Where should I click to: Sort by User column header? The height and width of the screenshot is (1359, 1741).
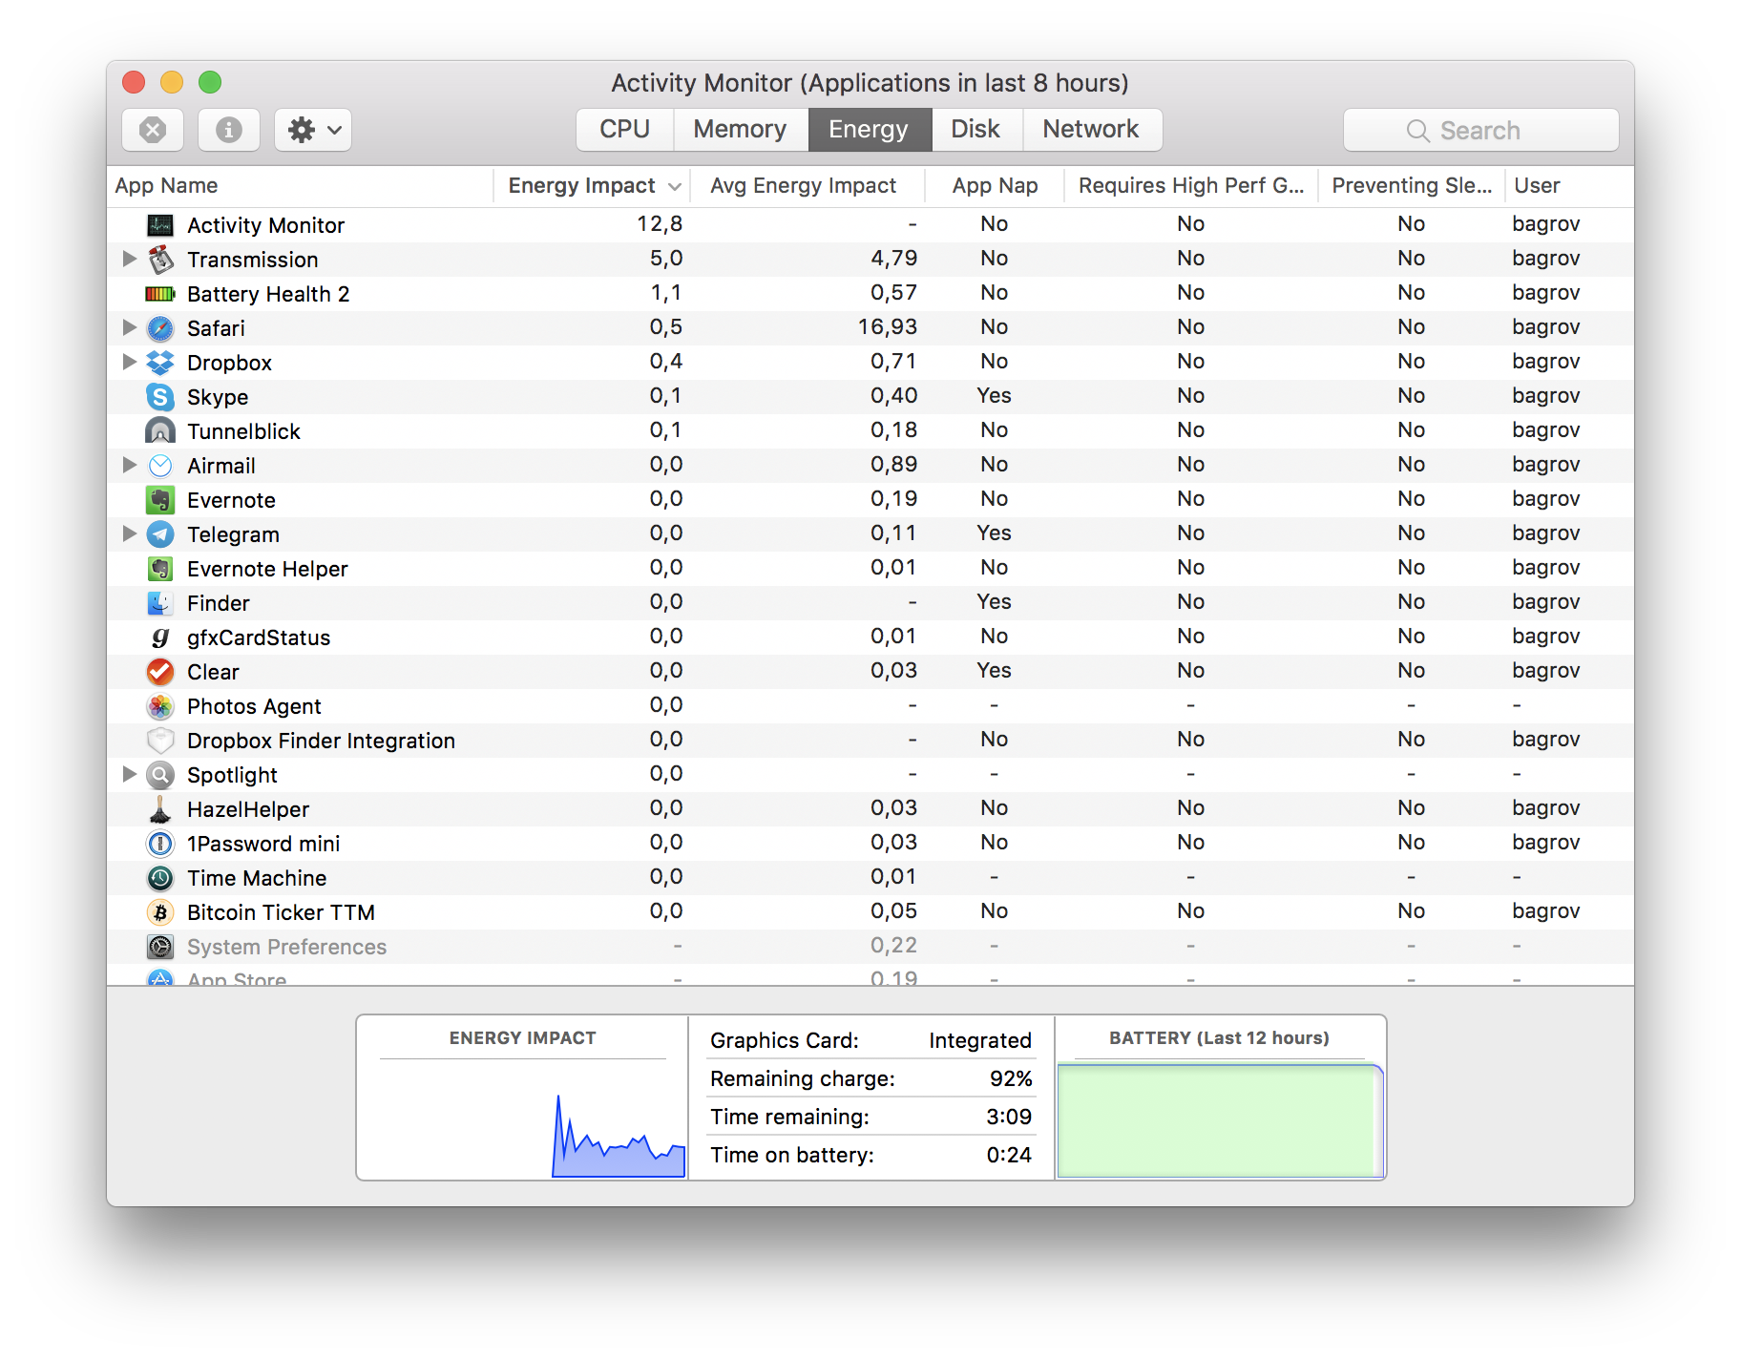[1569, 186]
